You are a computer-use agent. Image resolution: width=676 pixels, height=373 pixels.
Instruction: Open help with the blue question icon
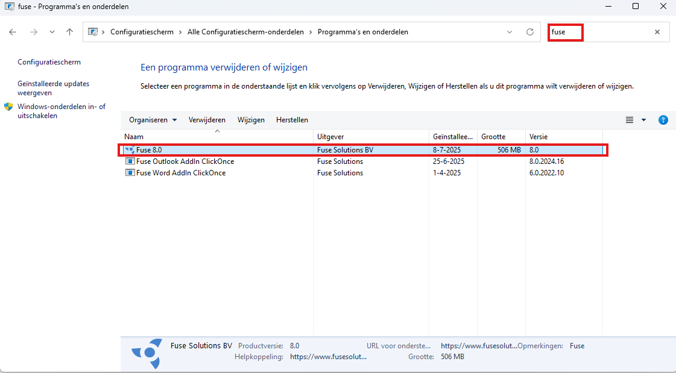click(663, 120)
